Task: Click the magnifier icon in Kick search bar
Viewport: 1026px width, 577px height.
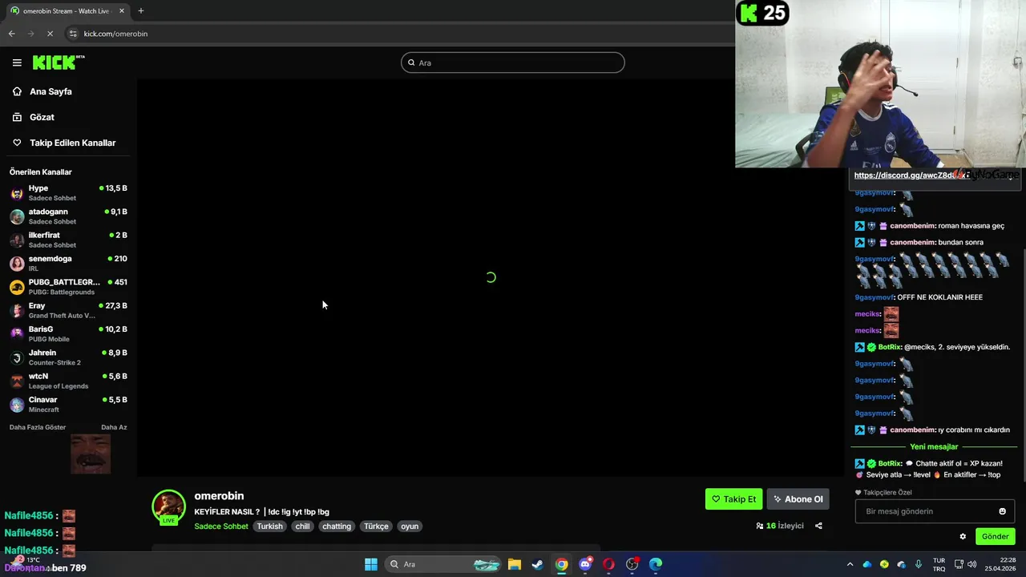Action: pyautogui.click(x=411, y=63)
